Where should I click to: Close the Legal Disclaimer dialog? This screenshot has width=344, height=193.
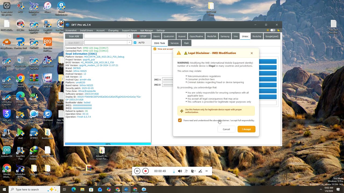(x=252, y=53)
